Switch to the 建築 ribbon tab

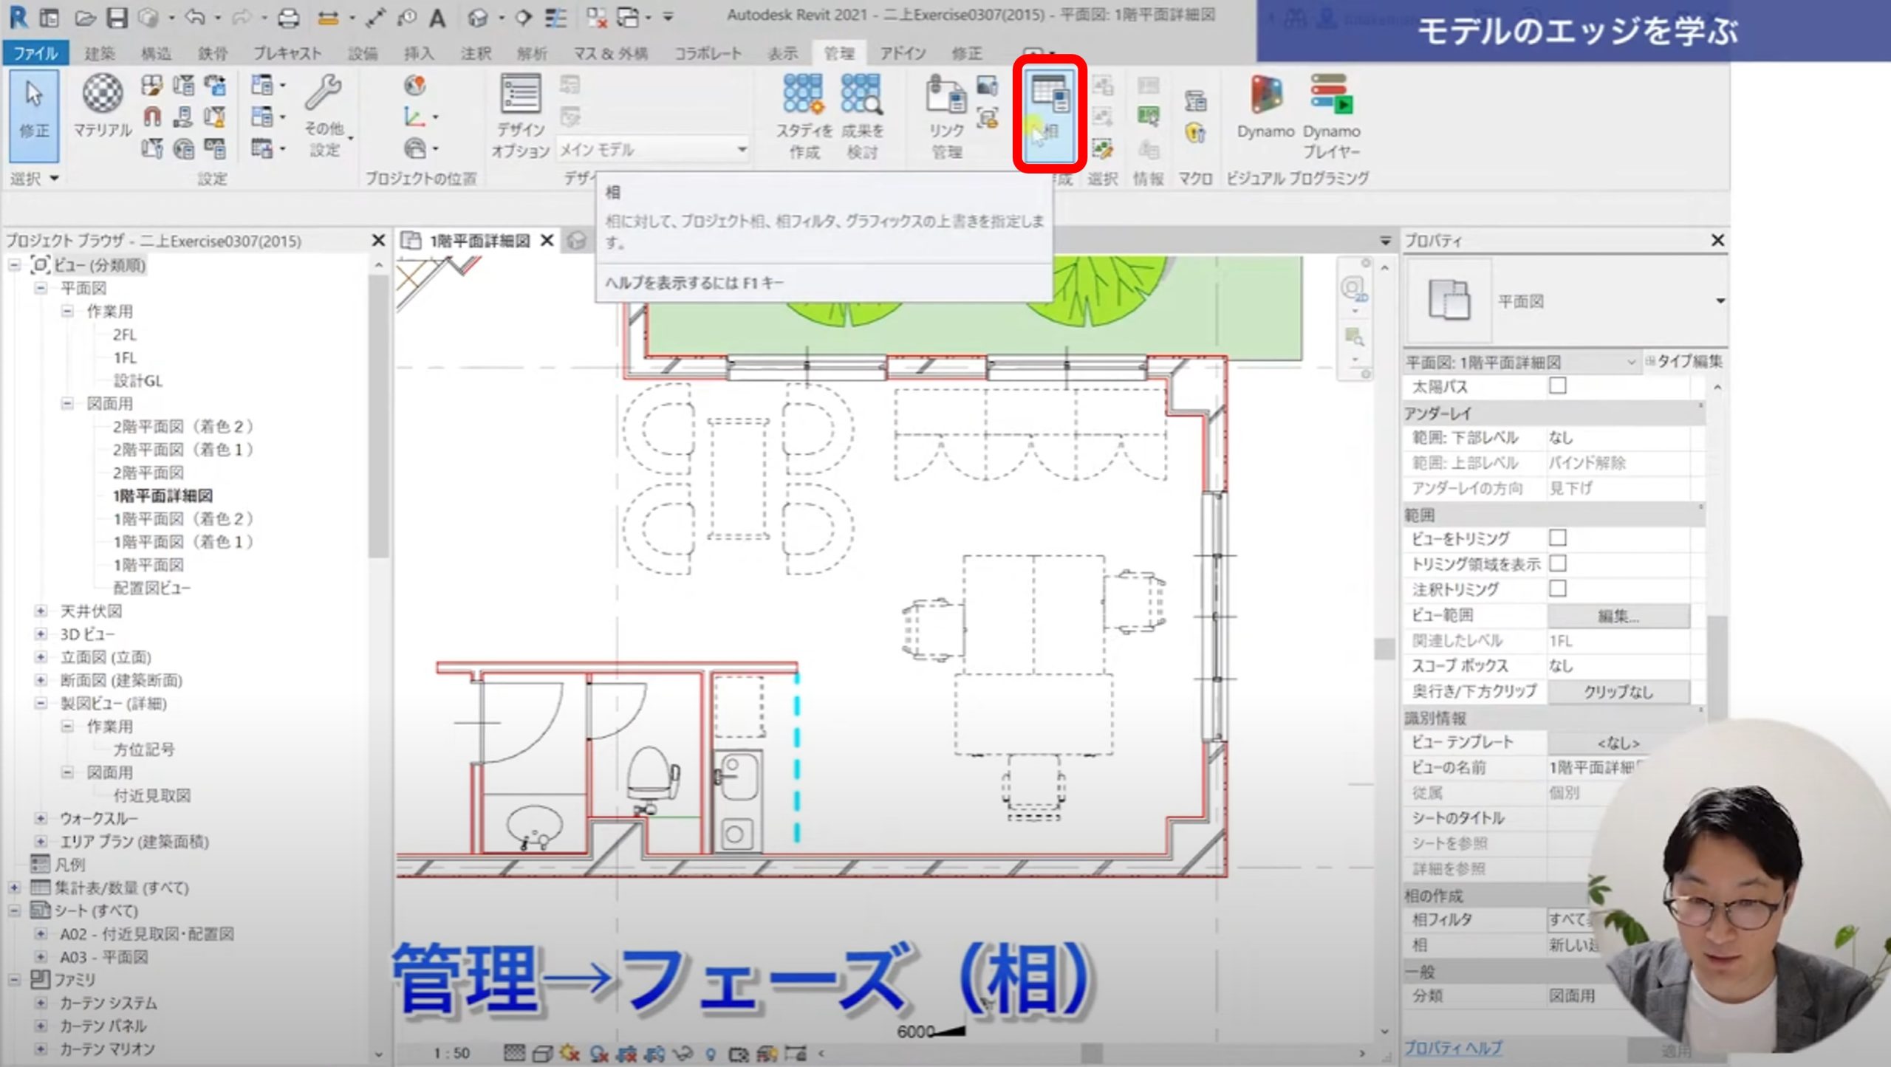[x=100, y=53]
